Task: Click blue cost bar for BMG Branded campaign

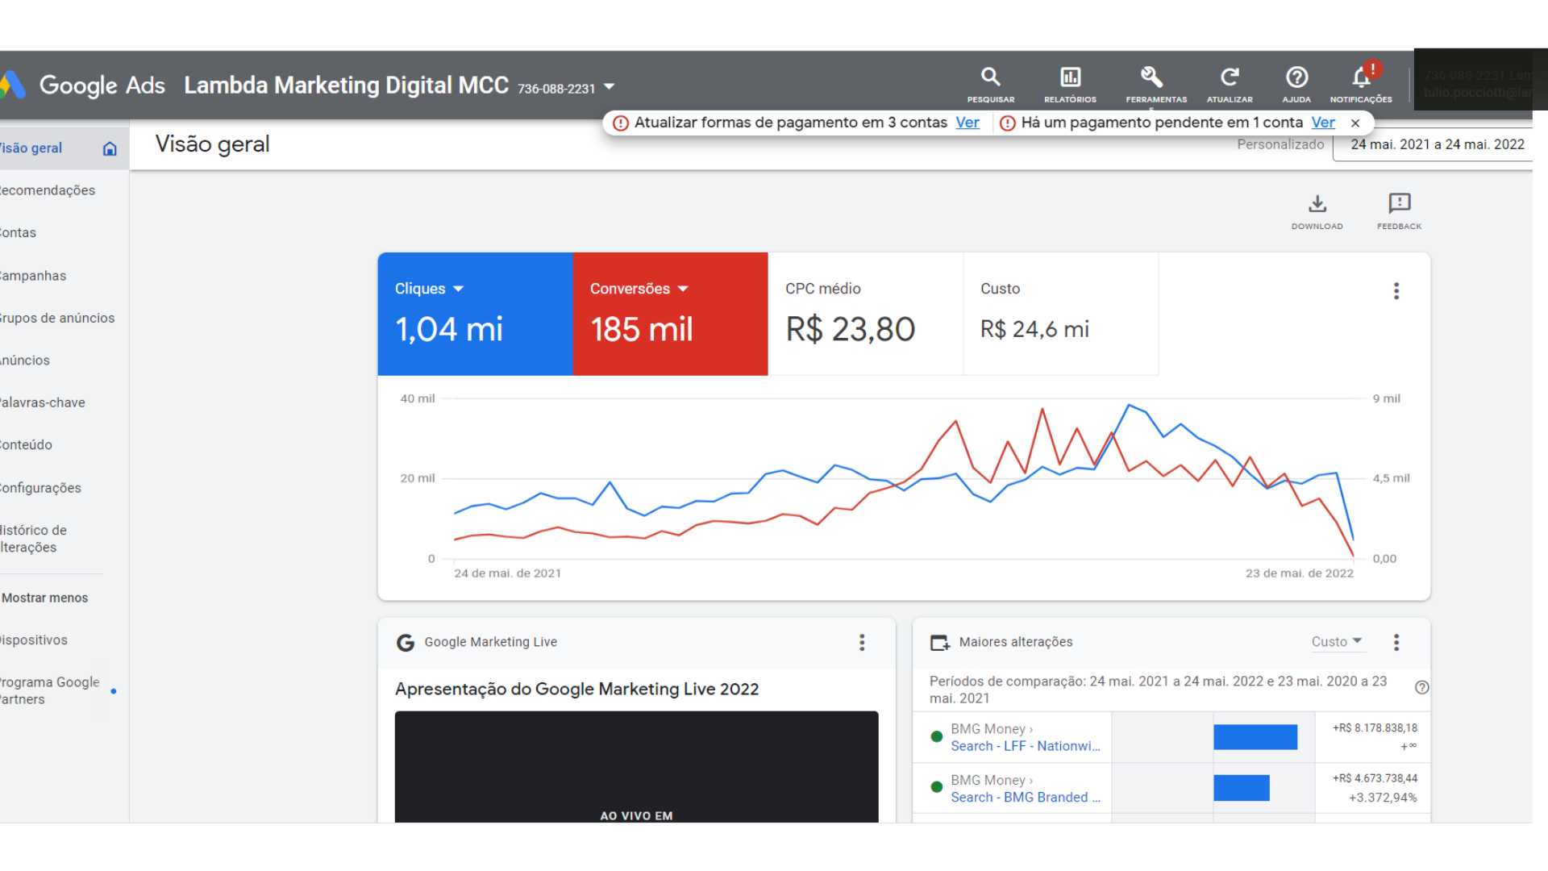Action: [x=1242, y=788]
